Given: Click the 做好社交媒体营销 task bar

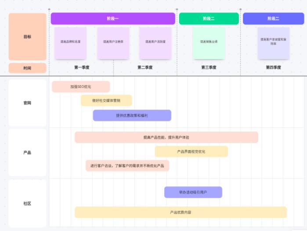Looking at the screenshot, I should (106, 101).
